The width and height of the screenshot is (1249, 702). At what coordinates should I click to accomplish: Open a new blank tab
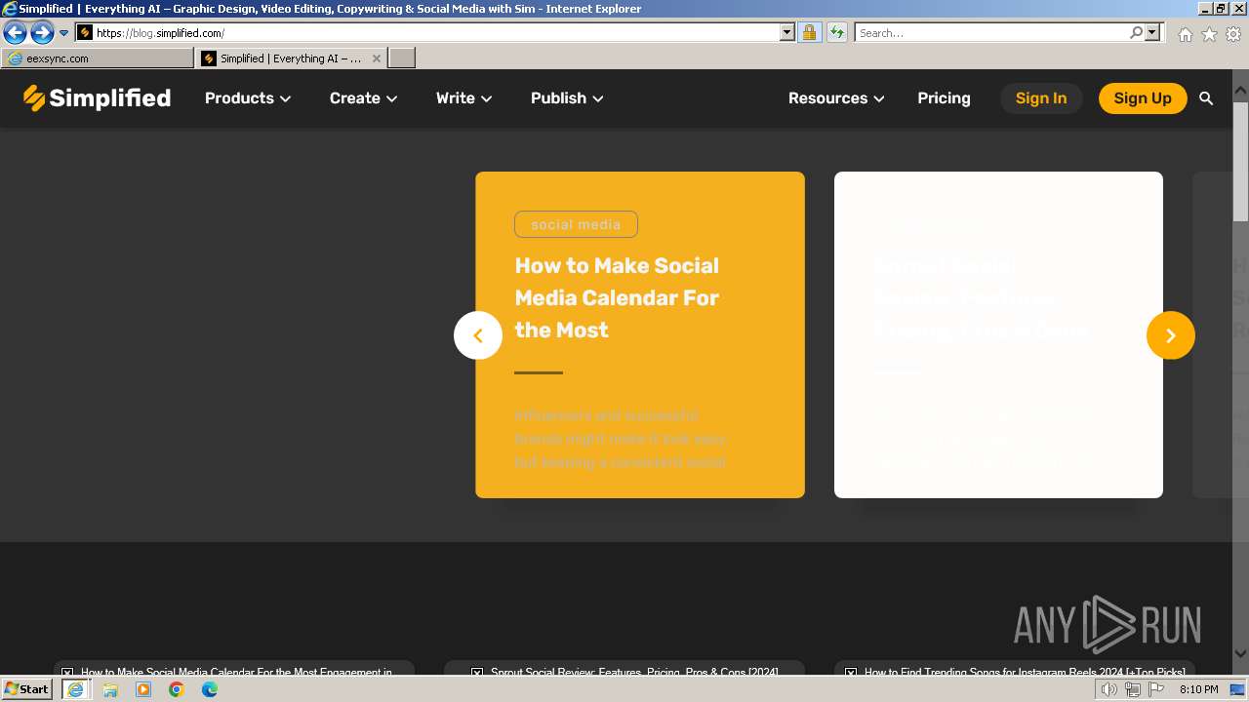tap(402, 58)
